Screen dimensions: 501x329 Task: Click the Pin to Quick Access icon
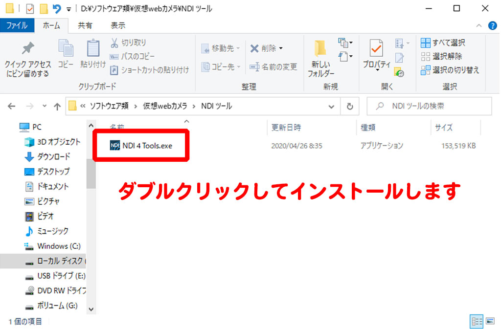(x=27, y=49)
